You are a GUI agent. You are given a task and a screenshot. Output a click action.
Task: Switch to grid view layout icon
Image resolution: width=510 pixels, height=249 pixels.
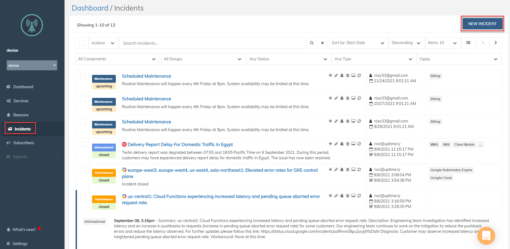(x=468, y=43)
